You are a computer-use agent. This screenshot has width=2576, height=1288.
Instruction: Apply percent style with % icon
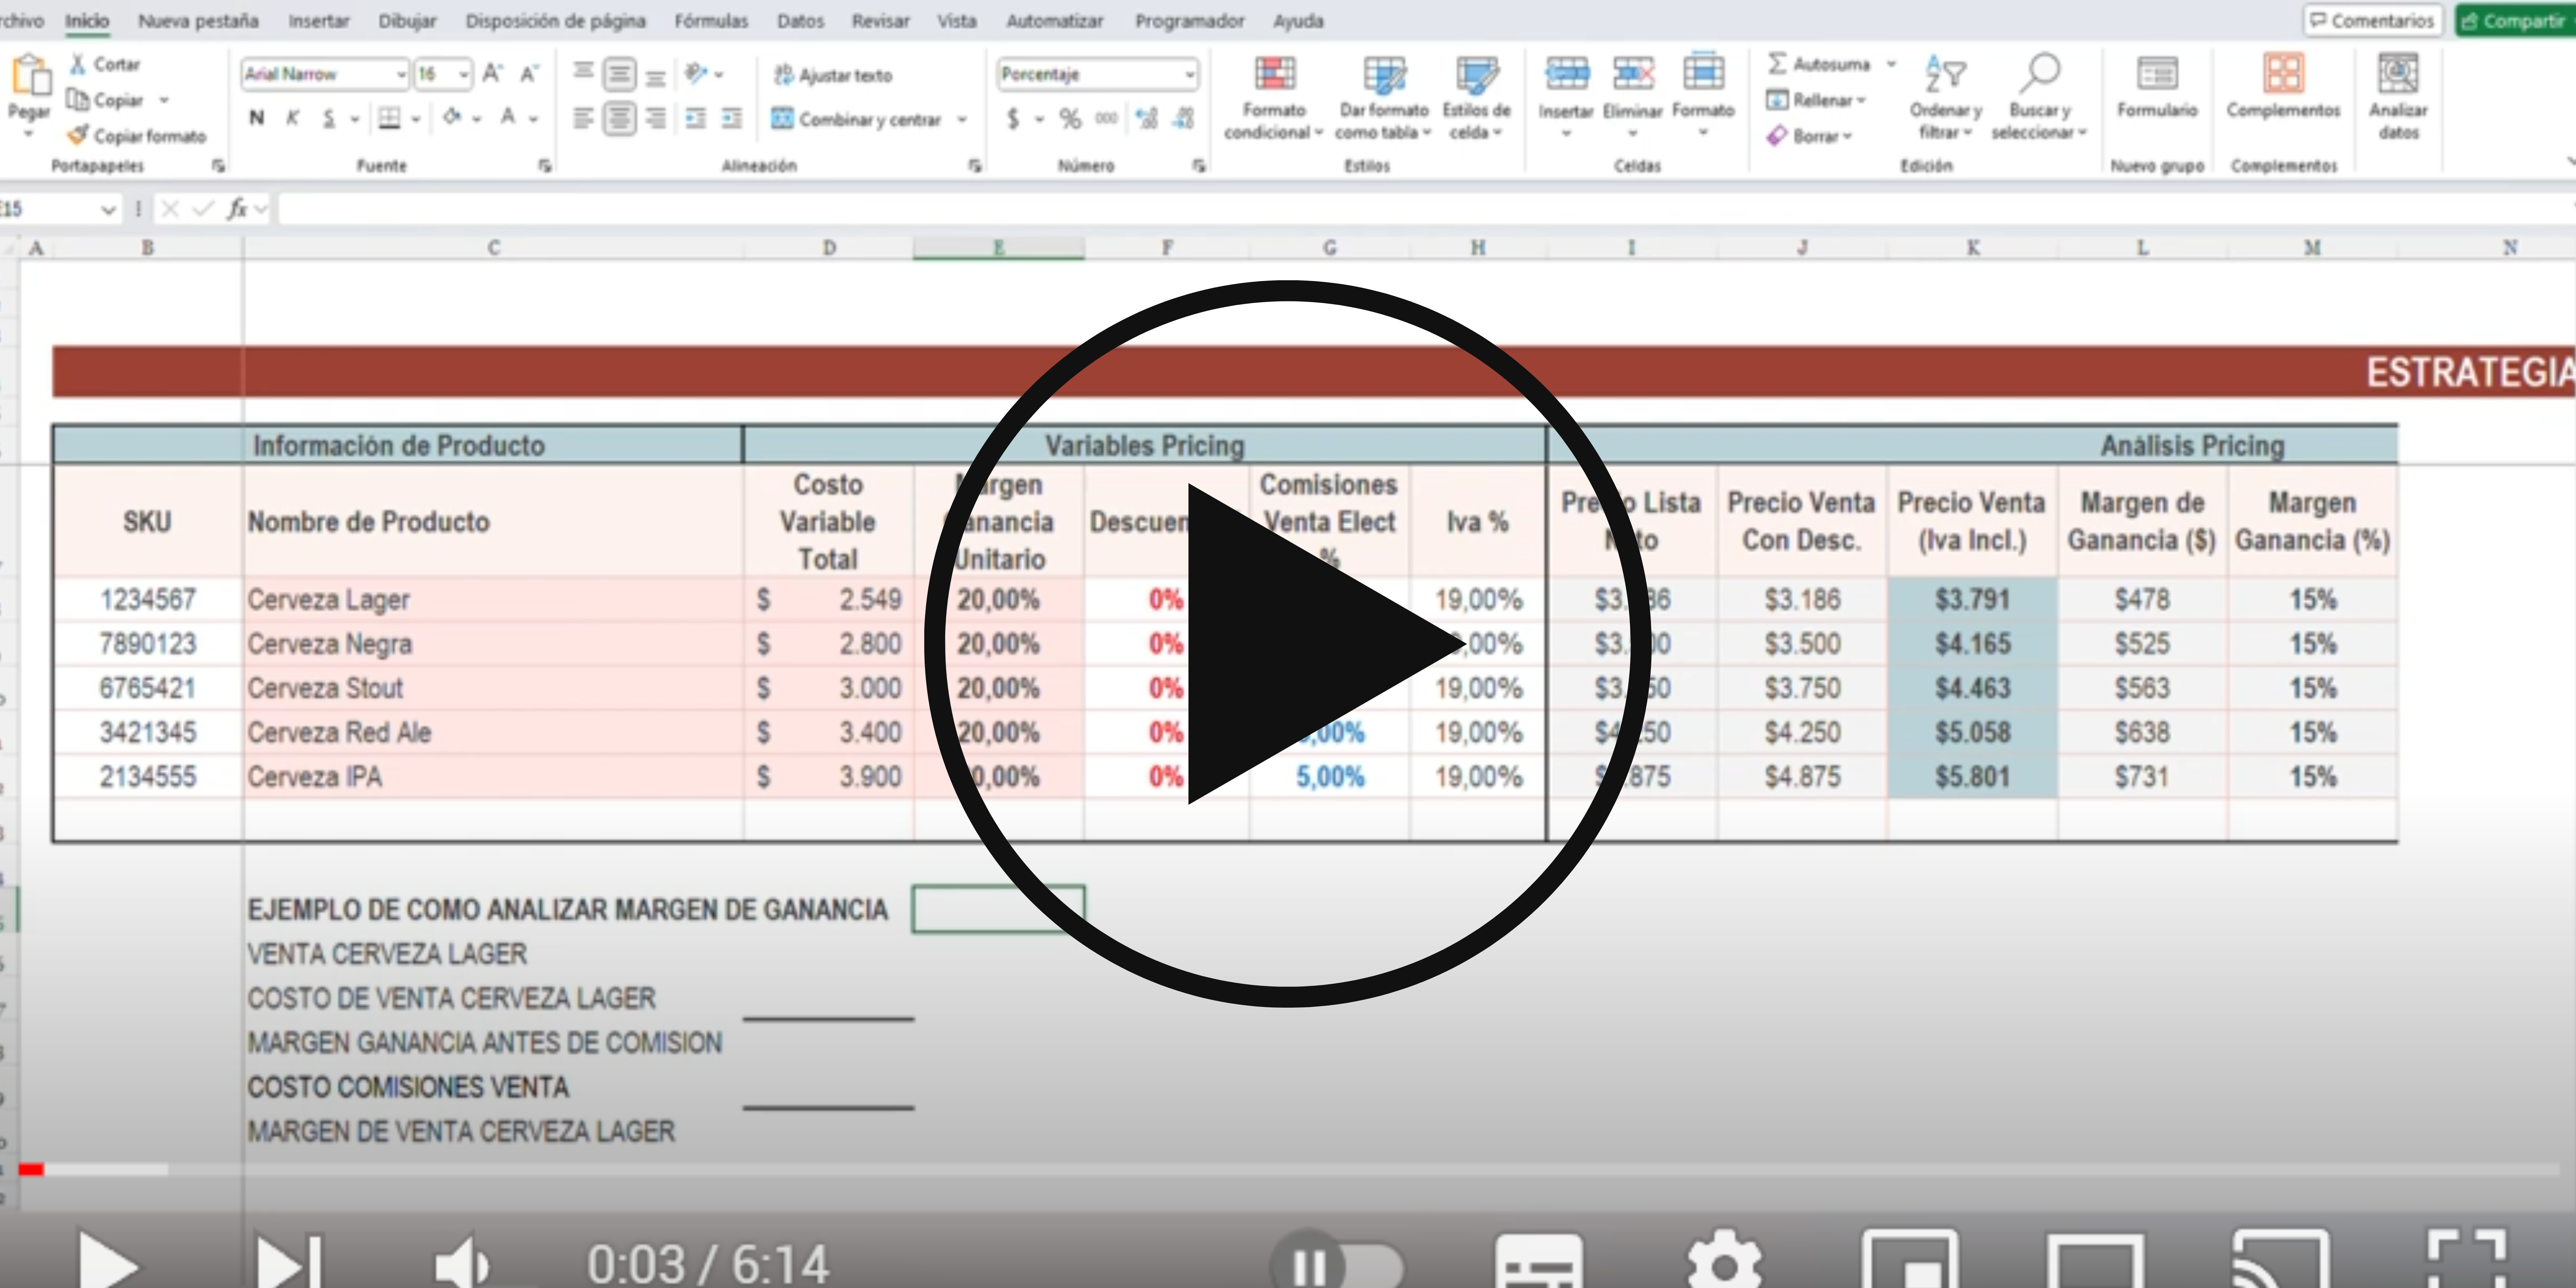point(1070,119)
